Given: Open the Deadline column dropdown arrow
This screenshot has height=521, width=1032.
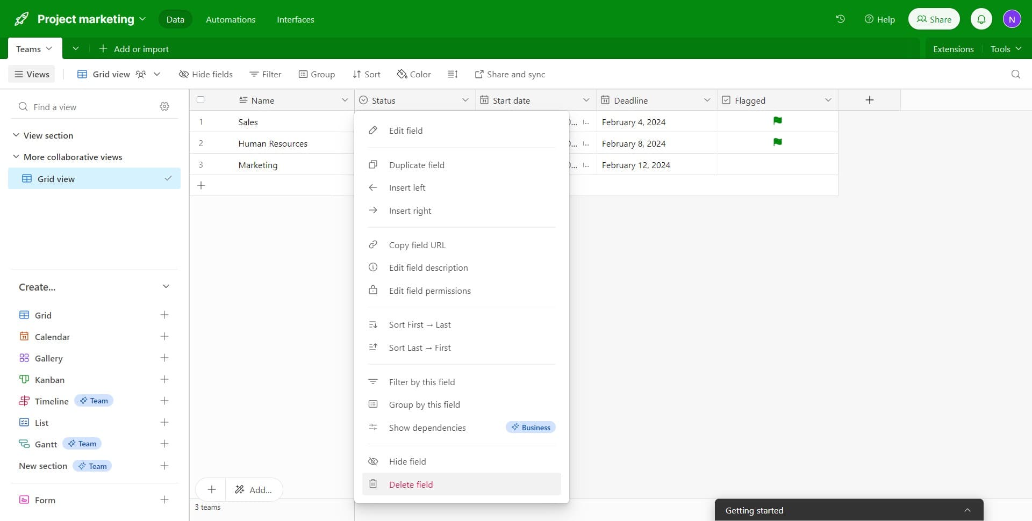Looking at the screenshot, I should pos(707,100).
